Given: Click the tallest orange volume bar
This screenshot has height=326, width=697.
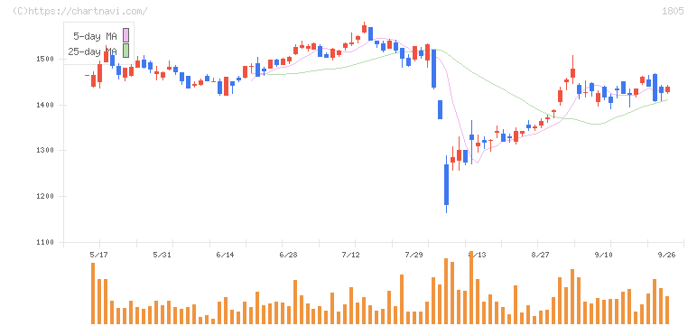Looking at the screenshot, I should 471,287.
